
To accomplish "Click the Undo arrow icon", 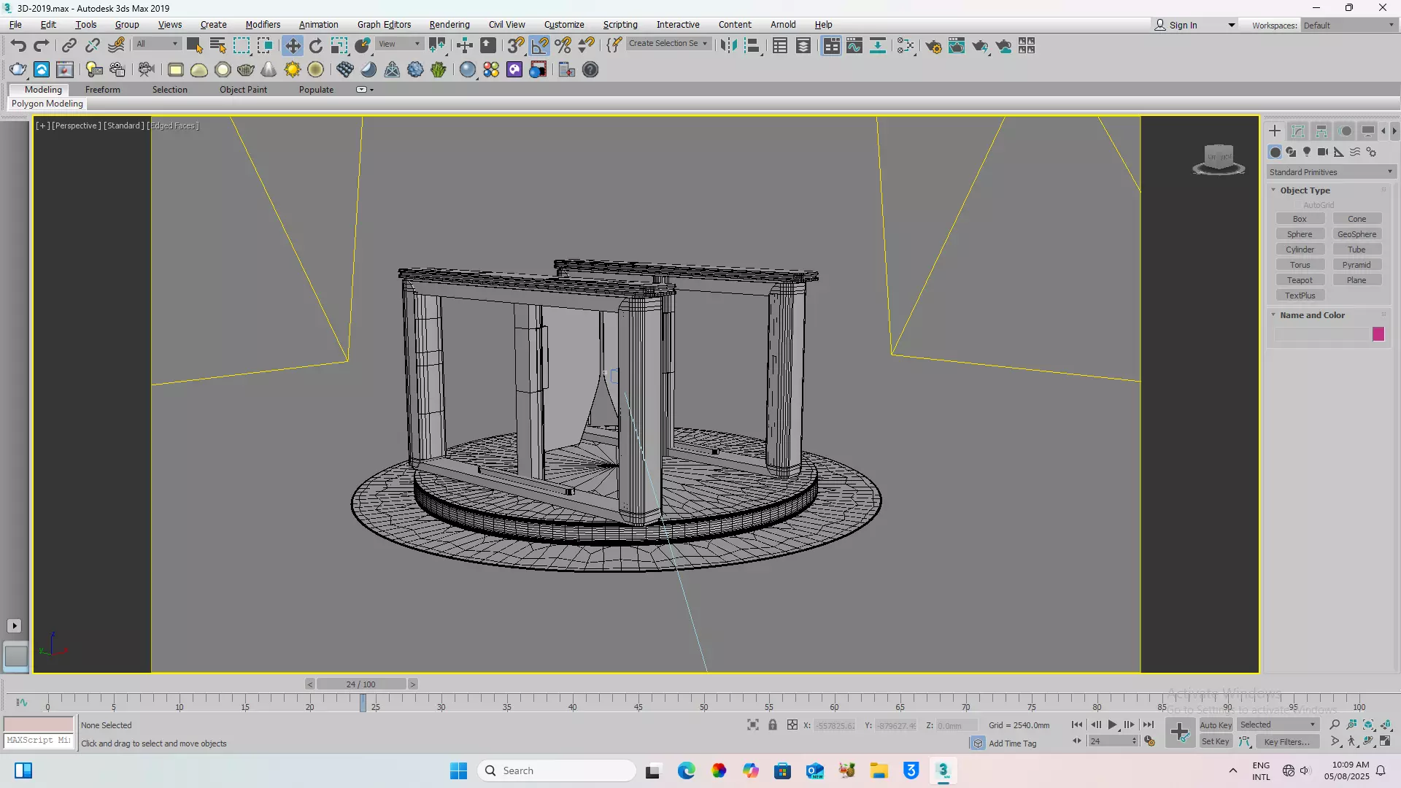I will (x=18, y=46).
